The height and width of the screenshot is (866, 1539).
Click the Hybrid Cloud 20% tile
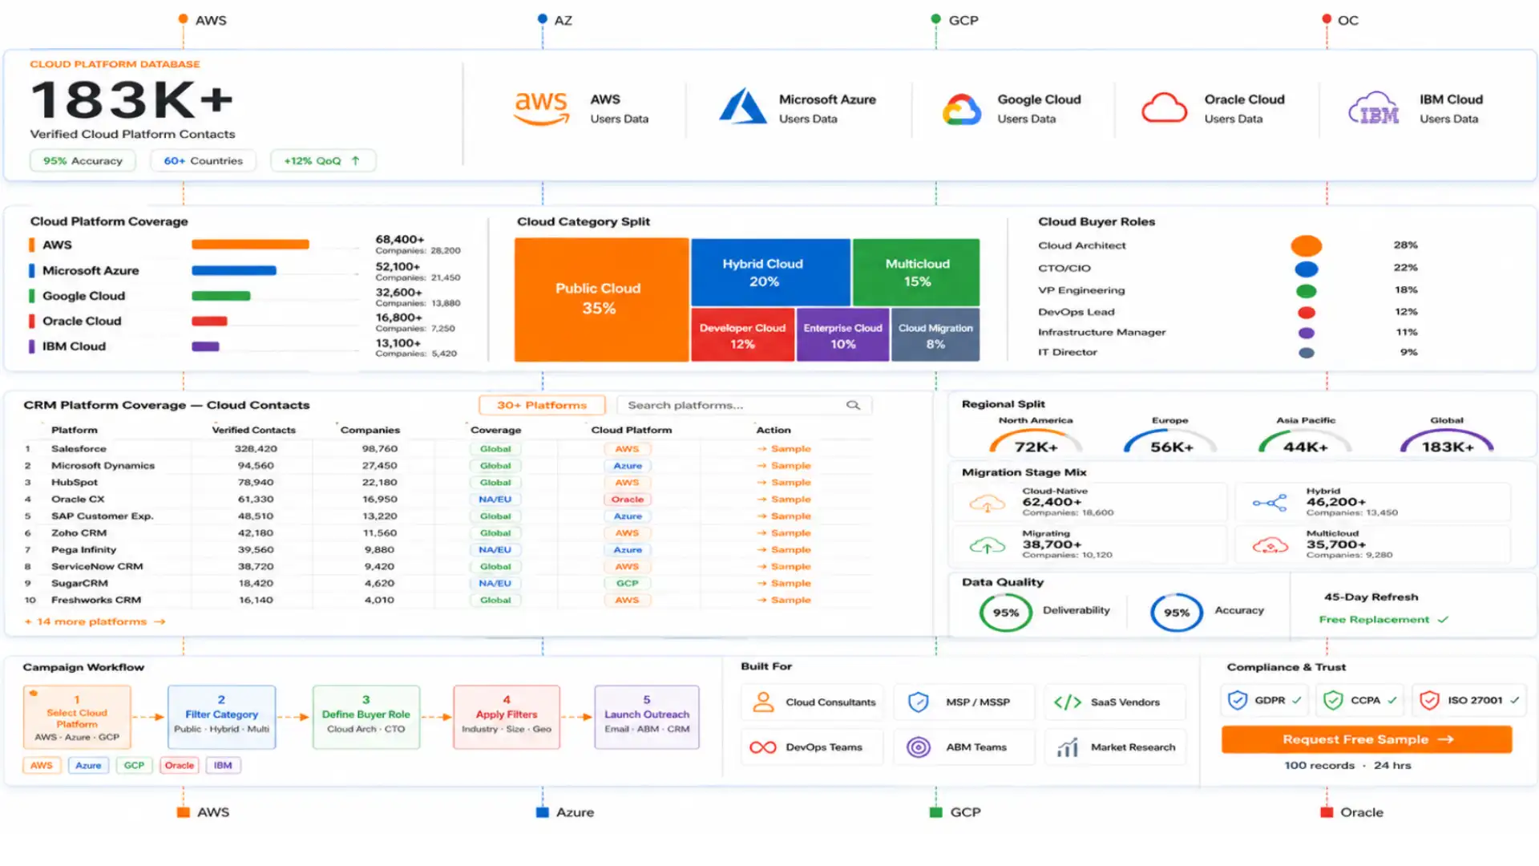pos(770,272)
